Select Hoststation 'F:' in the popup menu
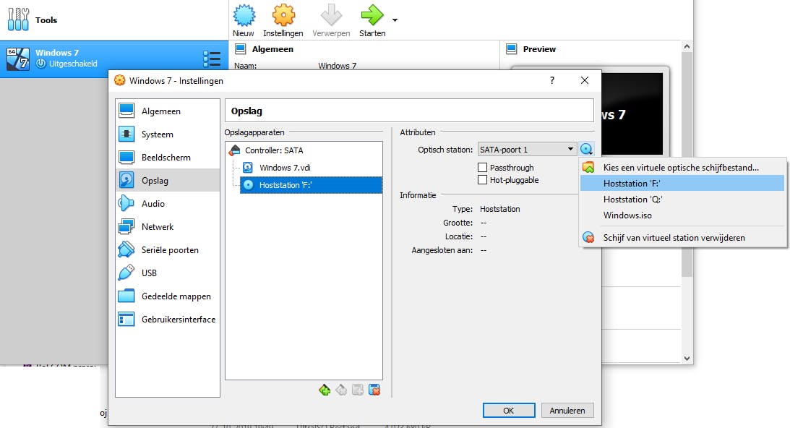This screenshot has width=790, height=428. pos(682,183)
